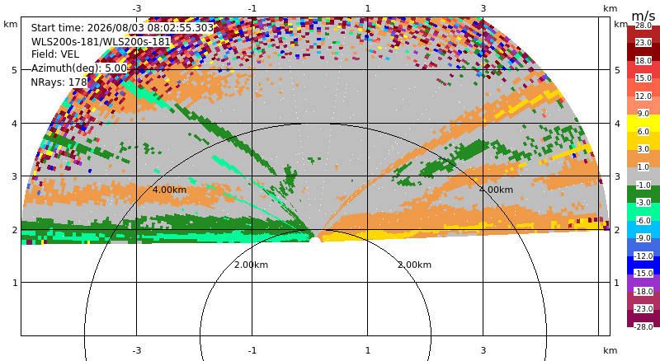Click the orange 1.0 to 3.0 colorbar band
Image resolution: width=660 pixels, height=361 pixels.
tap(643, 158)
